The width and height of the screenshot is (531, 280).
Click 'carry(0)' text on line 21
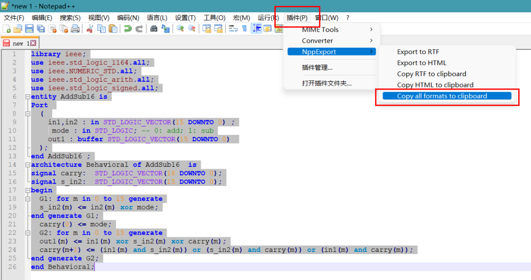pos(56,224)
